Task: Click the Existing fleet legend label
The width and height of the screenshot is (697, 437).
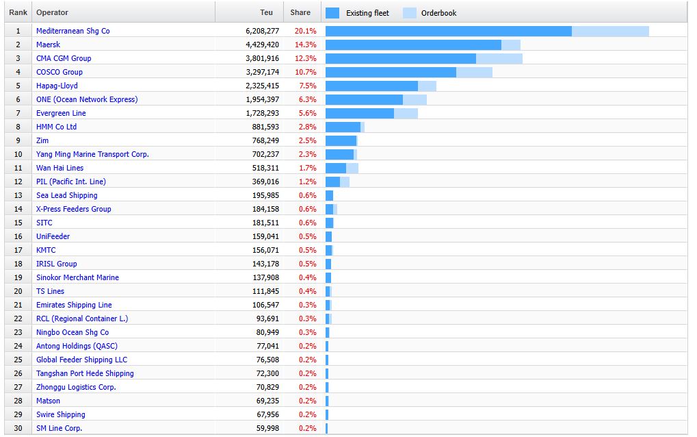Action: tap(367, 13)
